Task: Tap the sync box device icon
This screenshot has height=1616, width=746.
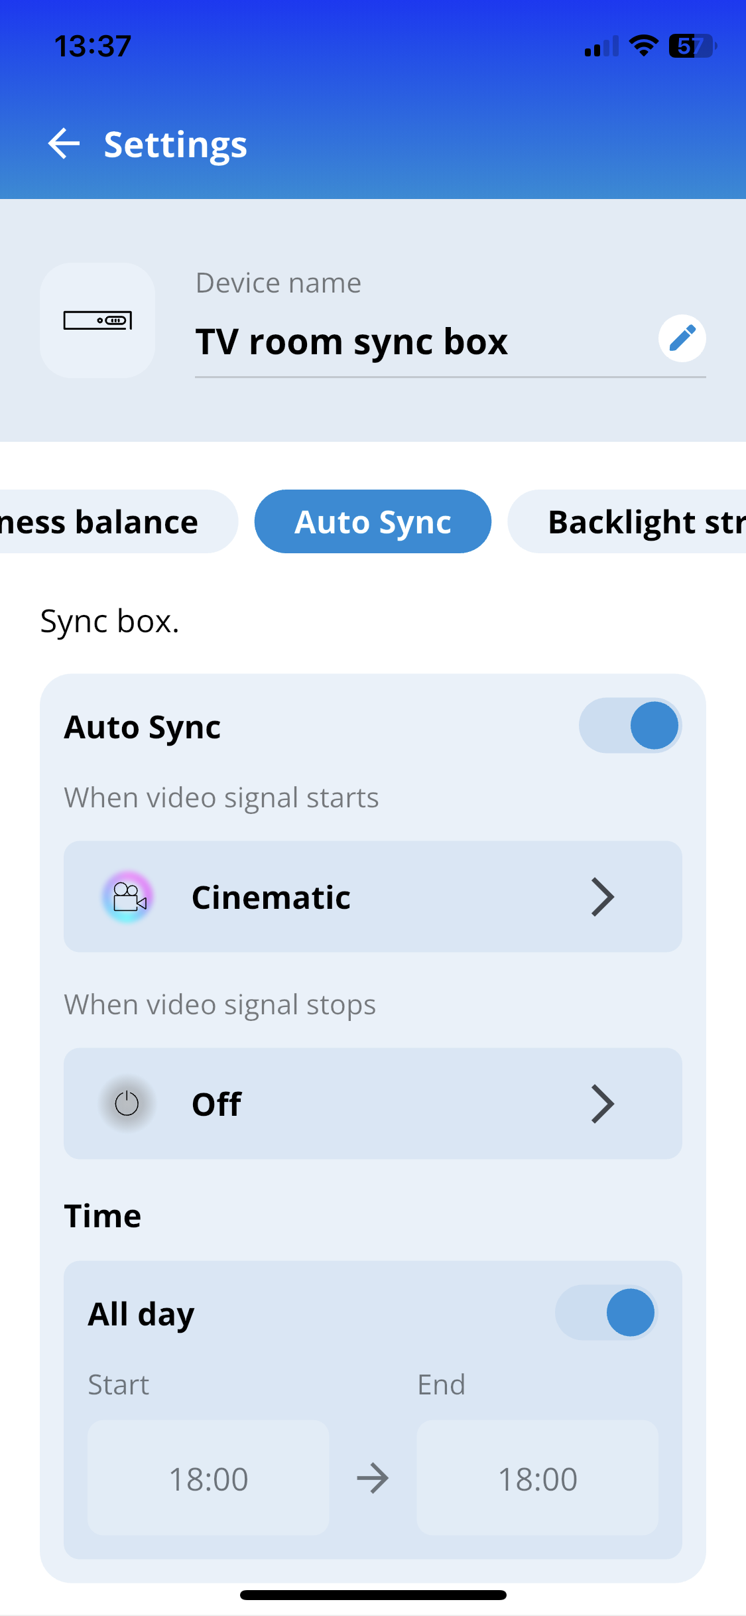Action: [97, 320]
